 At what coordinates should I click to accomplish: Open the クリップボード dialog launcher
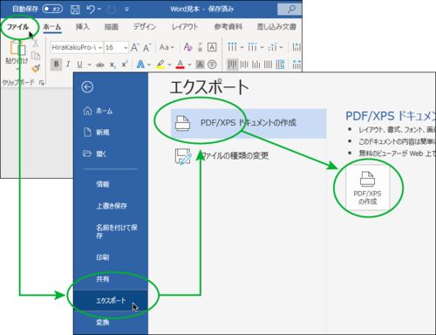click(42, 83)
